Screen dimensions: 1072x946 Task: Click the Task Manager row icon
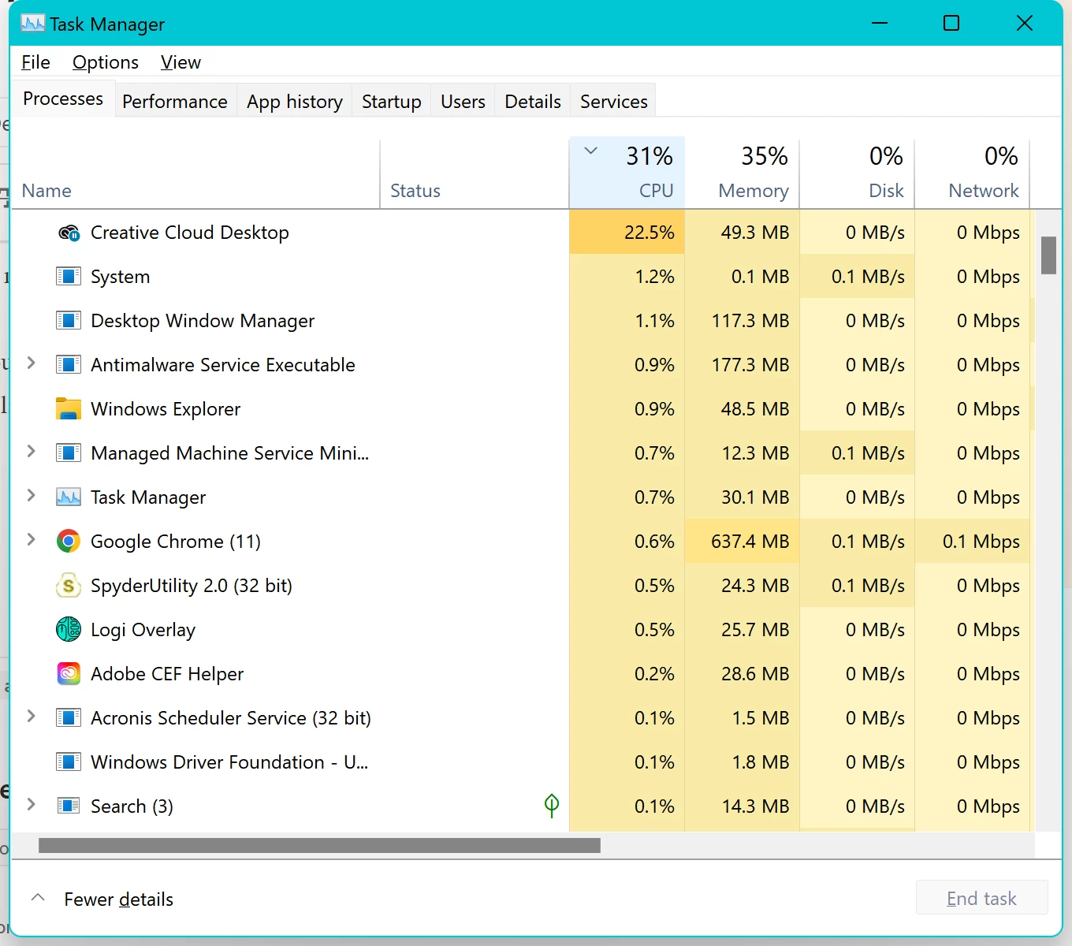click(x=69, y=497)
